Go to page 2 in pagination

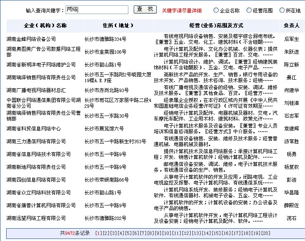coord(106,233)
